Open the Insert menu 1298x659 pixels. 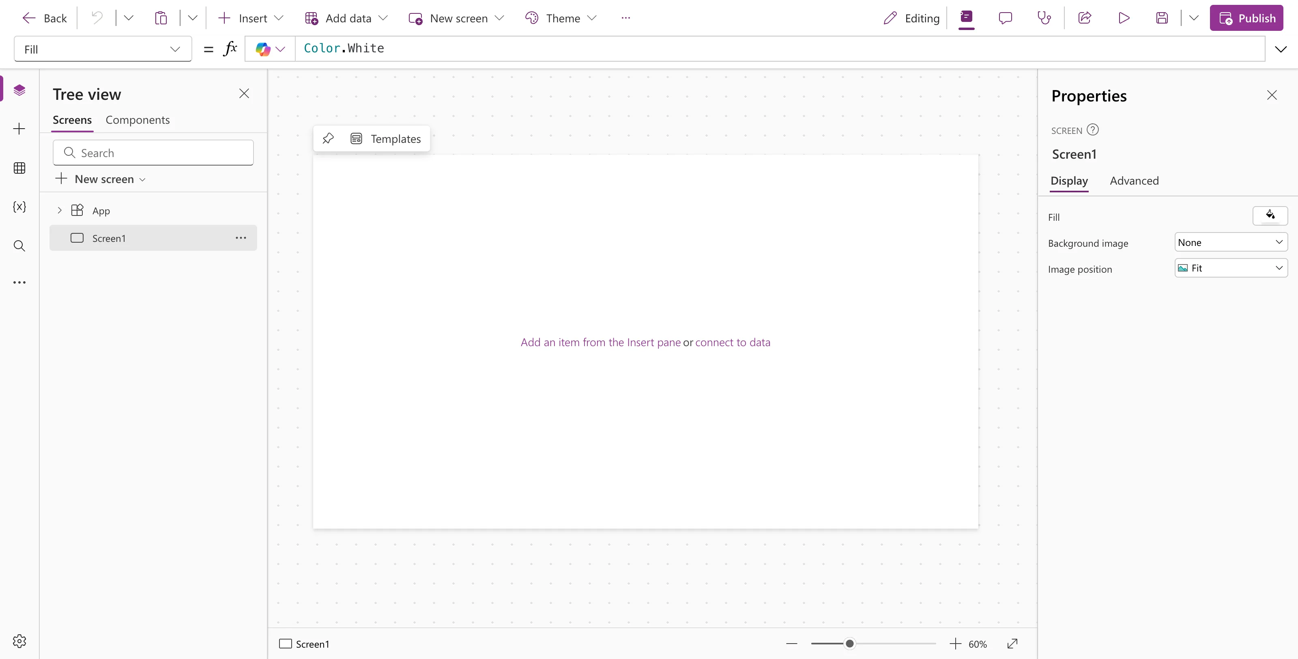(x=250, y=18)
